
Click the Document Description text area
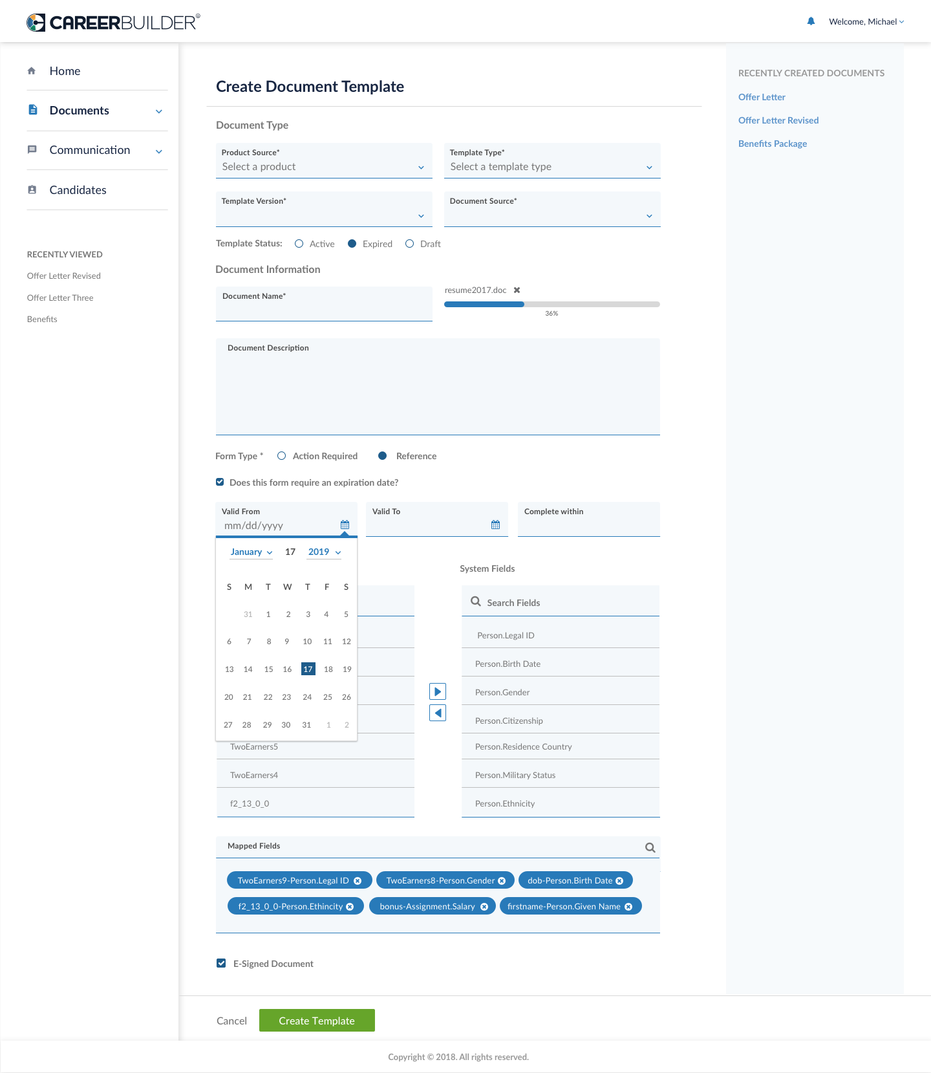[x=438, y=387]
